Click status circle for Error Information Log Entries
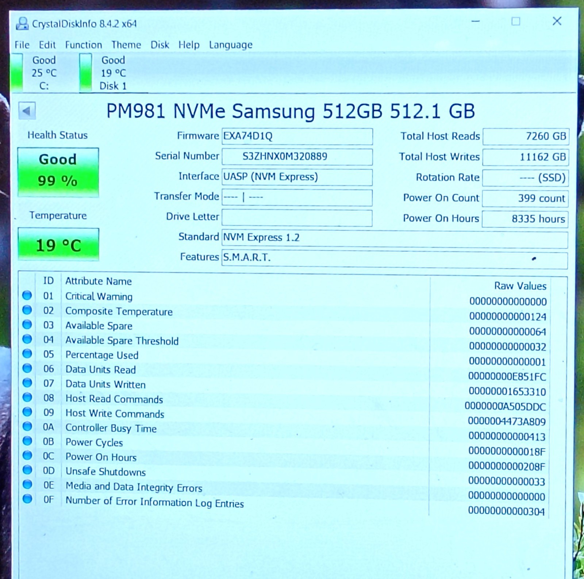Image resolution: width=584 pixels, height=579 pixels. [x=27, y=499]
